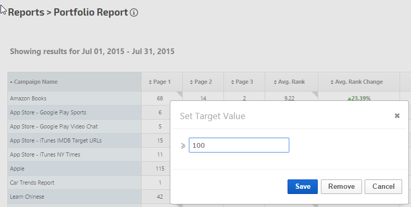Open target corner of Amazon Books Avg. Rank cell

(x=315, y=94)
